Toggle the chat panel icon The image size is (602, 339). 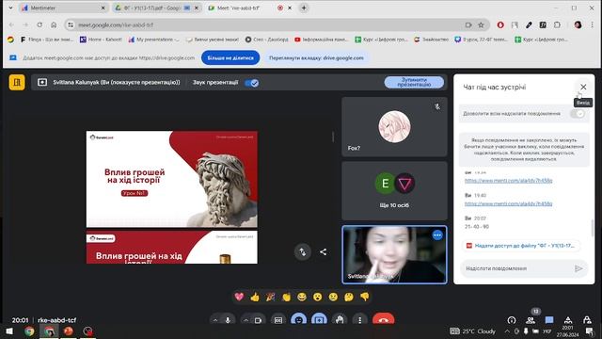pos(549,320)
